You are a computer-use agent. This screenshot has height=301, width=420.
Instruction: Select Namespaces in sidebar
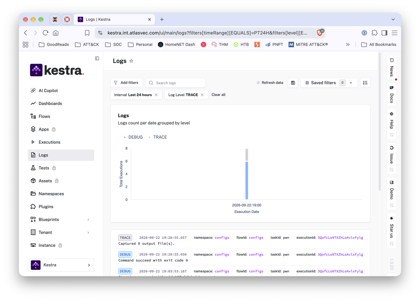[61, 194]
